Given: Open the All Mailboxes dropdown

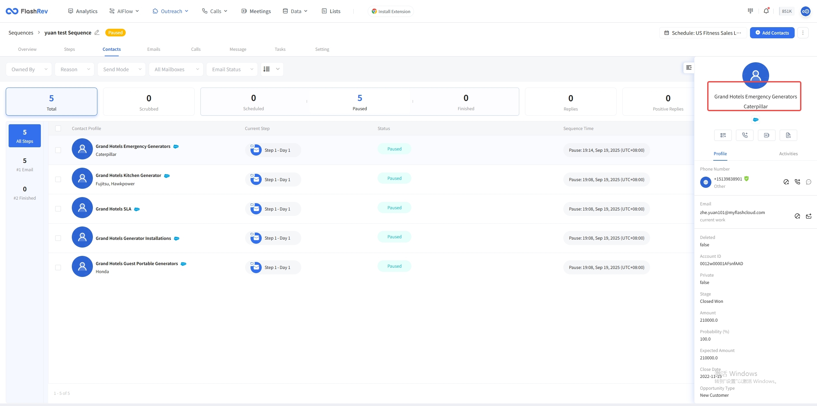Looking at the screenshot, I should [176, 69].
